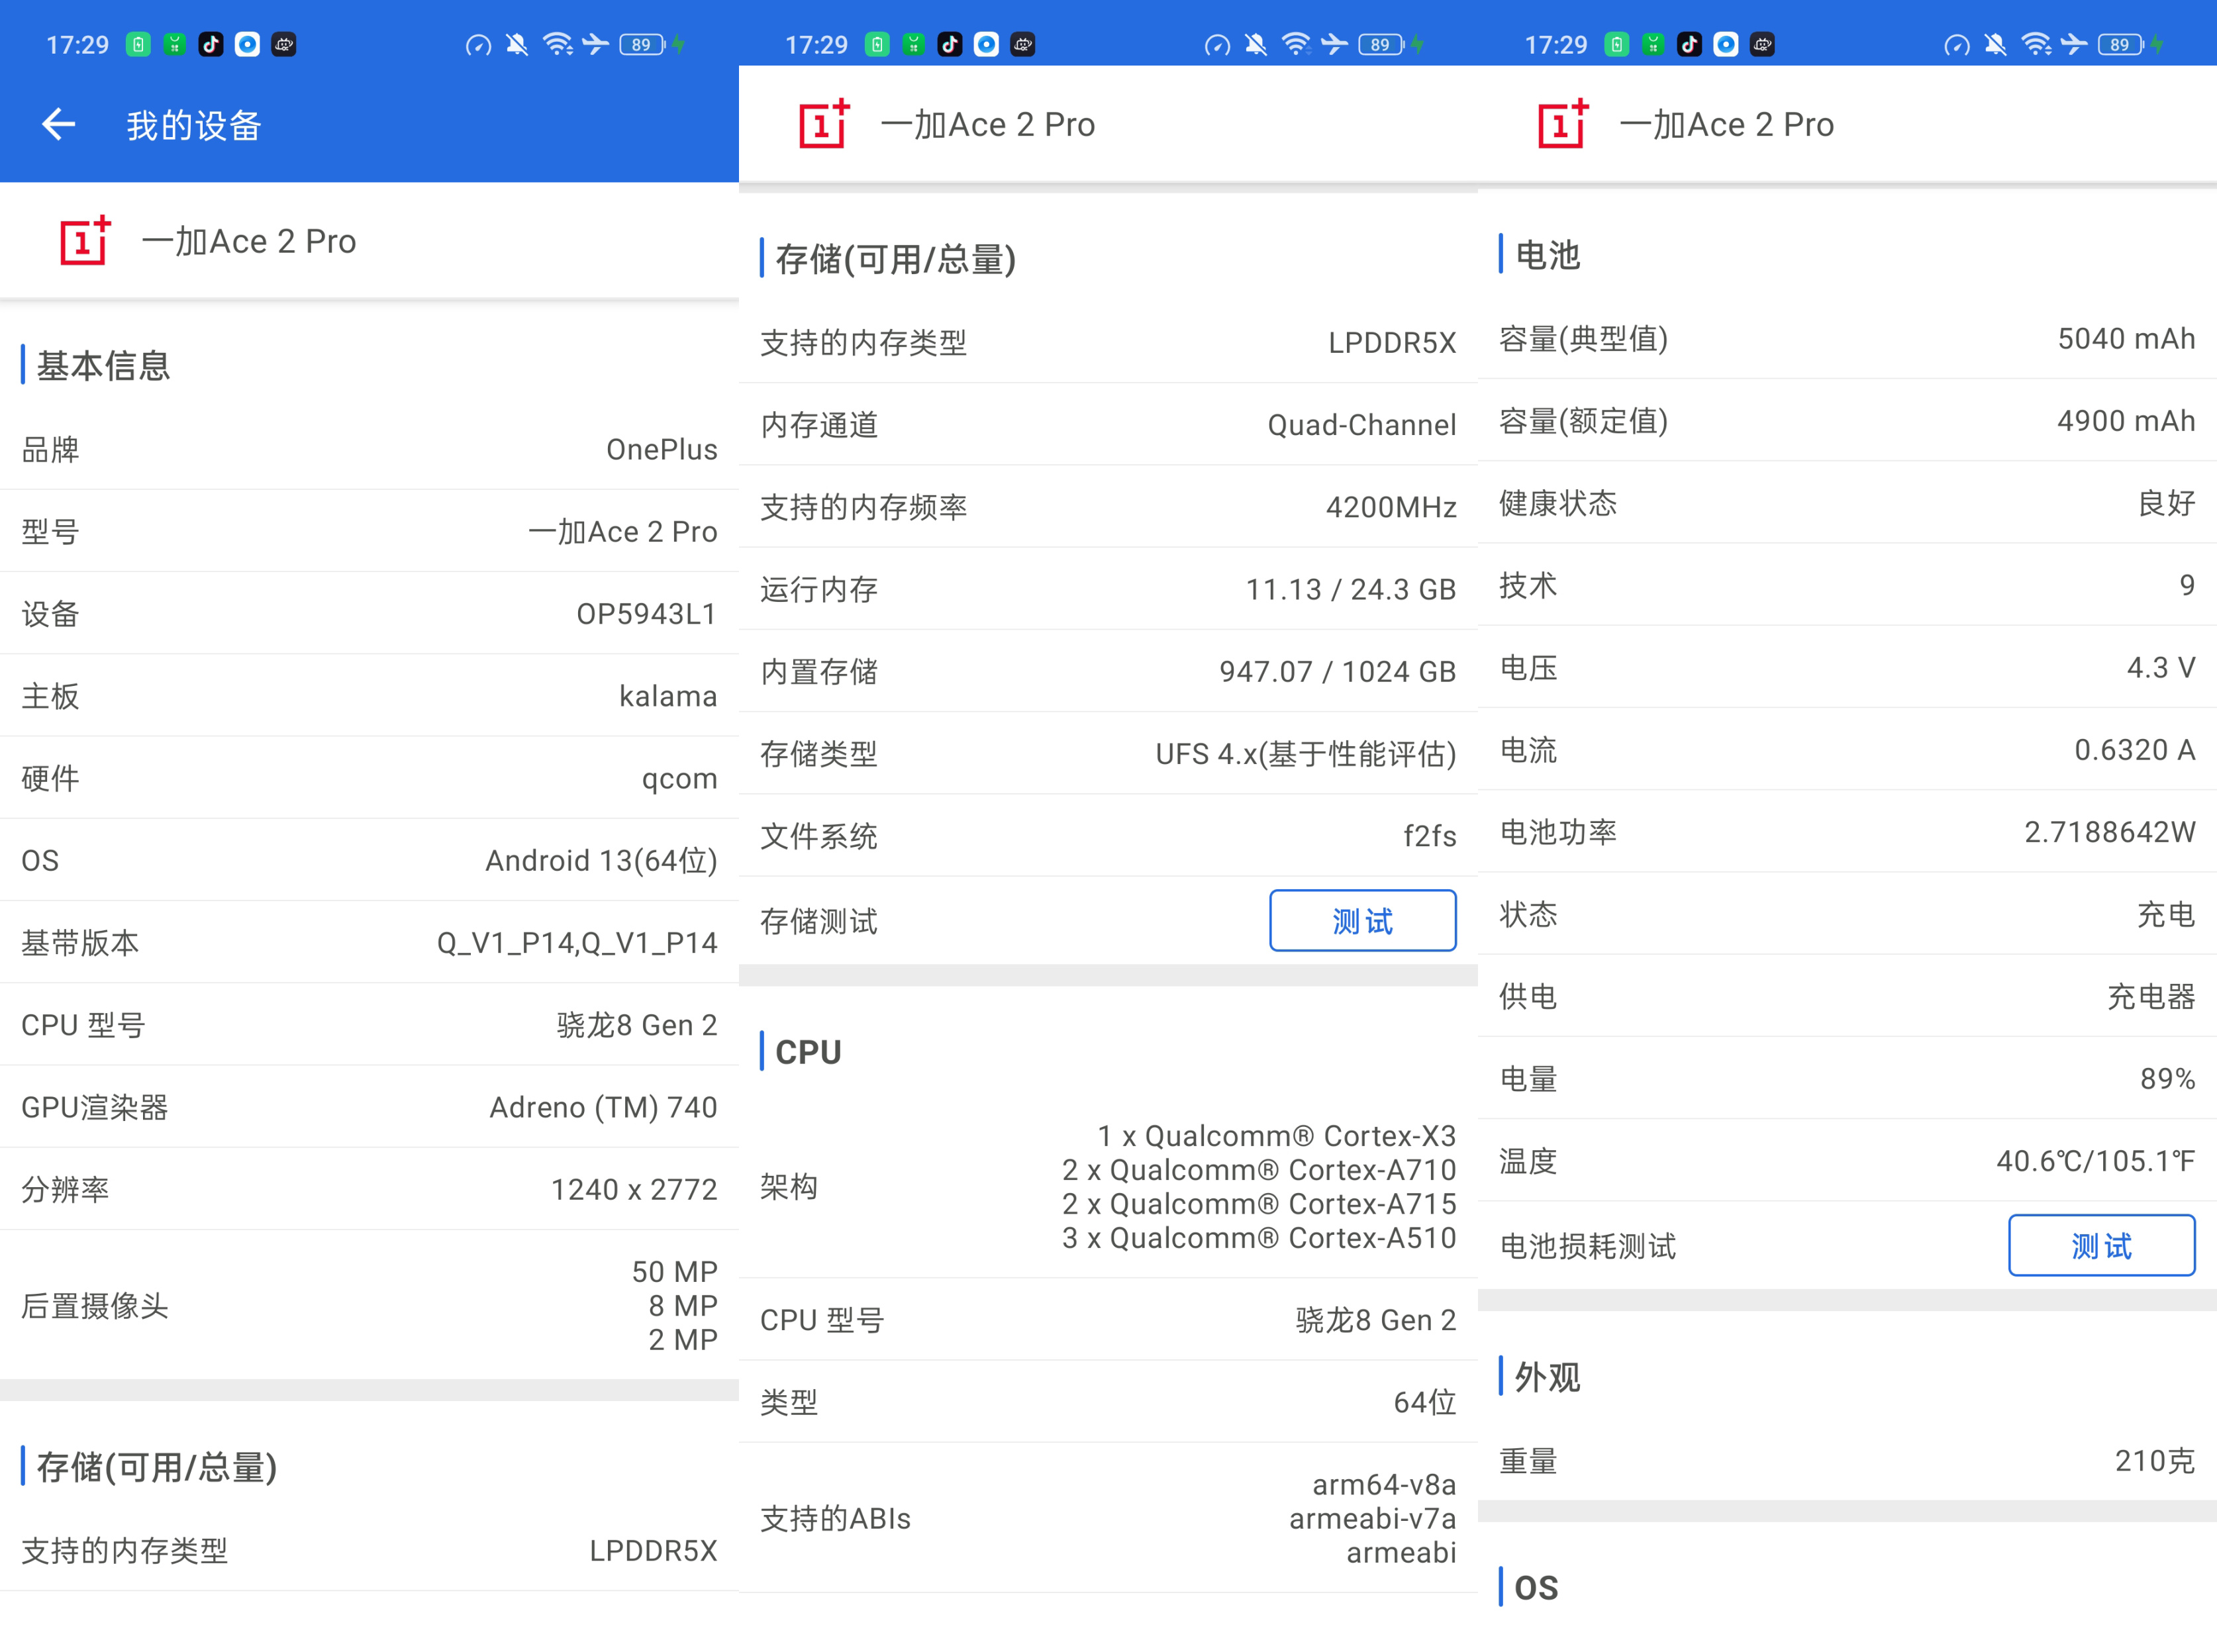Screen dimensions: 2217x1652
Task: Tap battery 89 indicator in right status bar
Action: click(x=2119, y=44)
